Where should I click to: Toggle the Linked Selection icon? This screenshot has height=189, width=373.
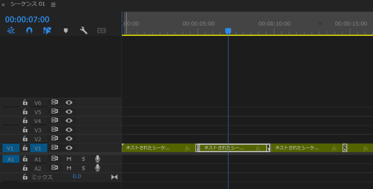[x=48, y=31]
